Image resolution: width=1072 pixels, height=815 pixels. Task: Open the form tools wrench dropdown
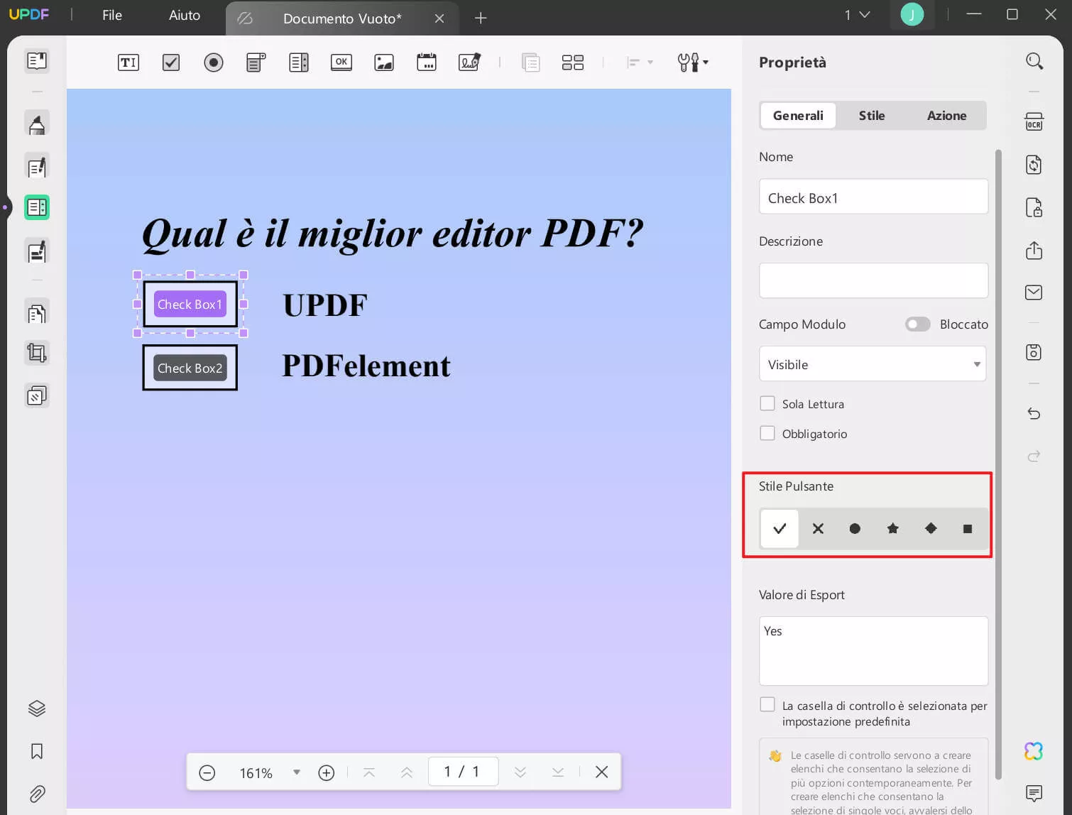tap(693, 62)
